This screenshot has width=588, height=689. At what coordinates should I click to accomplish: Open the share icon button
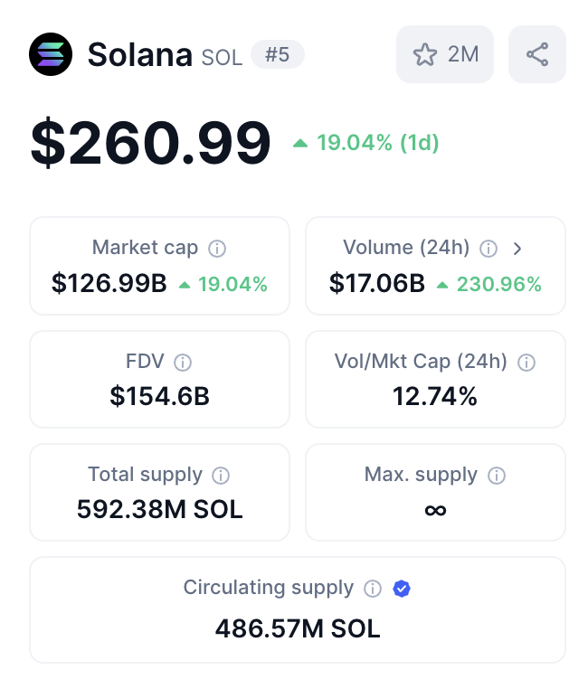click(x=537, y=54)
